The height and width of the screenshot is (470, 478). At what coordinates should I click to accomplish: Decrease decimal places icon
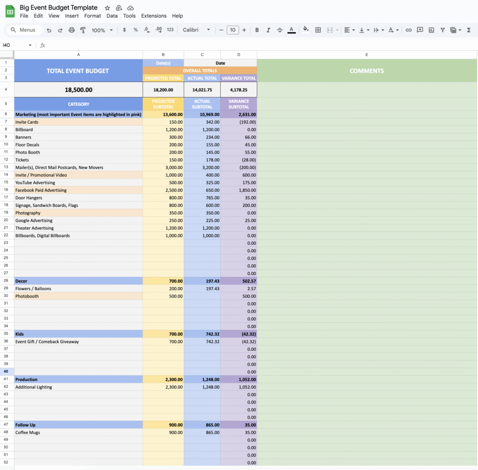click(x=147, y=30)
